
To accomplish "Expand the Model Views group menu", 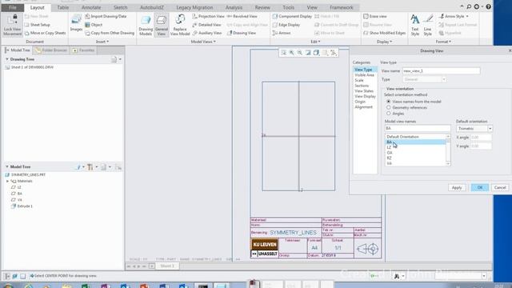I will coord(203,42).
